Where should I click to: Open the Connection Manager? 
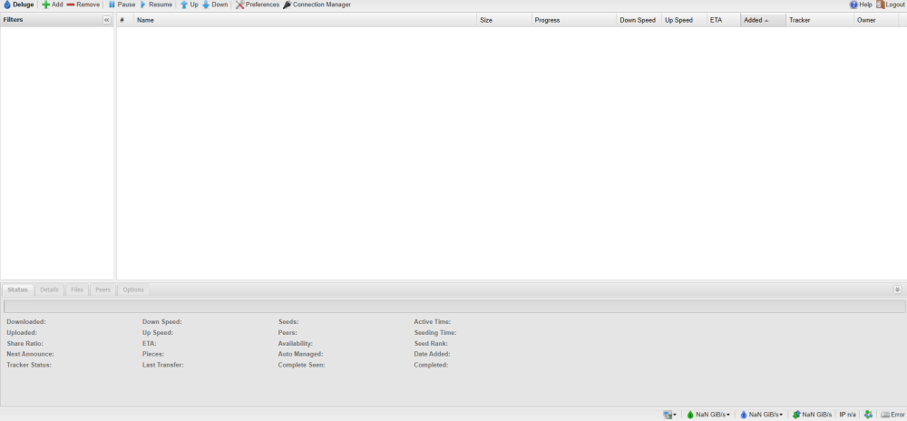(x=317, y=5)
